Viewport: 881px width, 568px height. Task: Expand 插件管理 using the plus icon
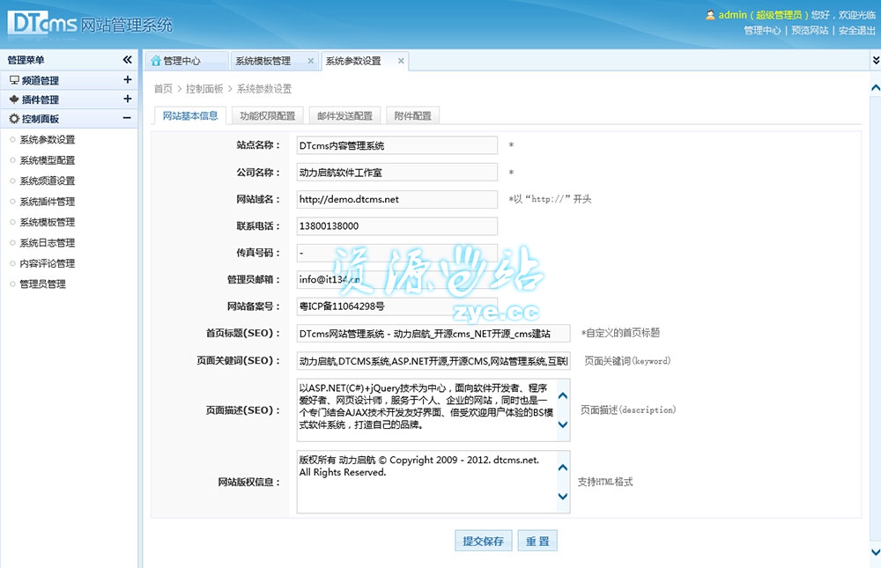128,100
